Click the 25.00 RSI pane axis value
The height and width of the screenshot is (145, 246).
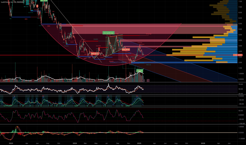pyautogui.click(x=241, y=94)
